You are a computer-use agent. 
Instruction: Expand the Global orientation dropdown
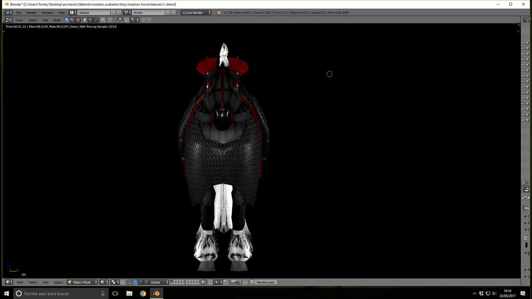click(159, 282)
